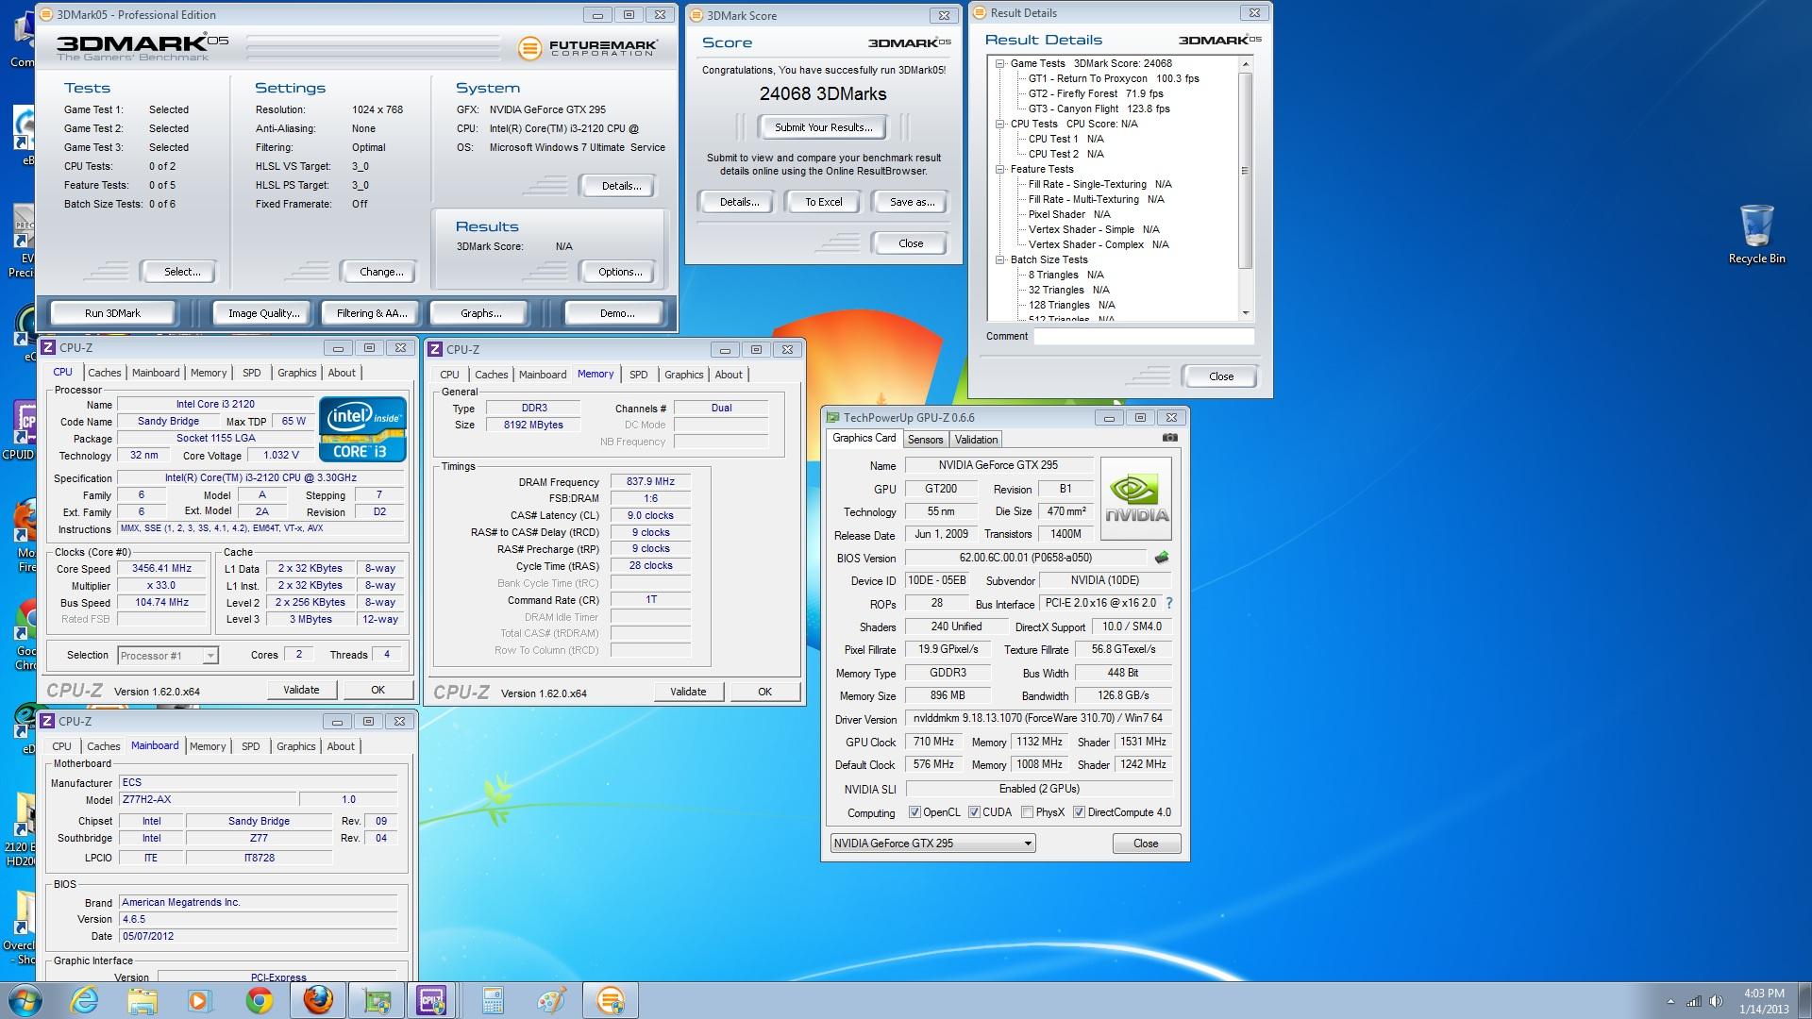Switch to GPU-Z taskbar icon

[377, 1000]
